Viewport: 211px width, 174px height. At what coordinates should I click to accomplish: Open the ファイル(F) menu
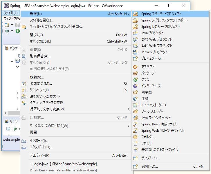(x=11, y=13)
